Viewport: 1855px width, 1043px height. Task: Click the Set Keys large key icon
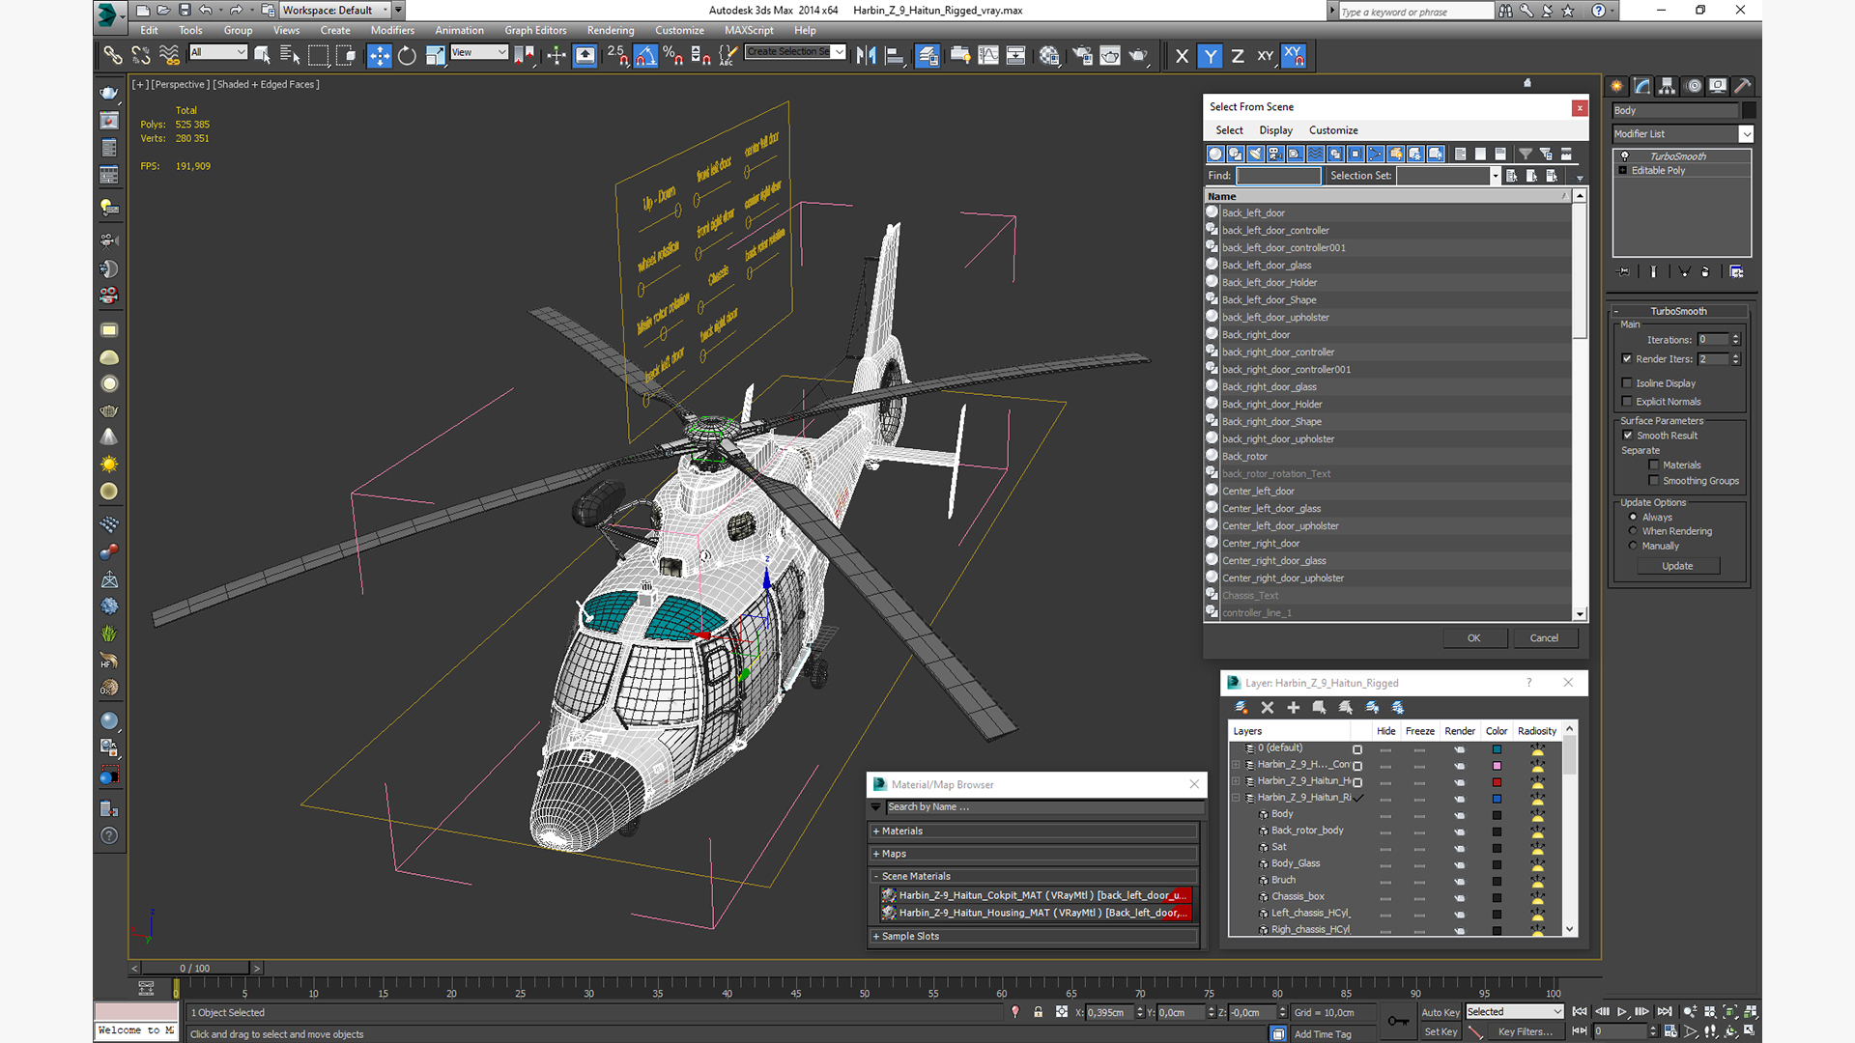click(1397, 1022)
